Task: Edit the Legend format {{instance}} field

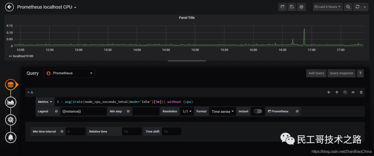Action: point(83,111)
